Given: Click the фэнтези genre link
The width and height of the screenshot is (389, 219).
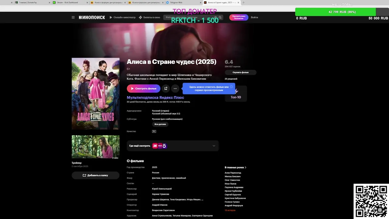Looking at the screenshot, I should (x=156, y=178).
